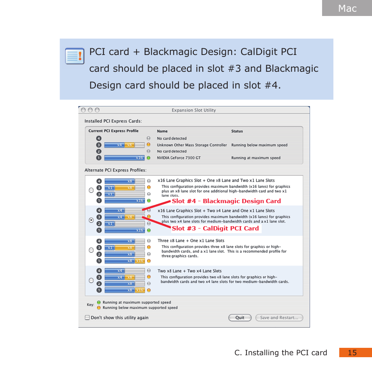Click slot 1 x8 x16 bar in Three x8 profile

[124, 261]
